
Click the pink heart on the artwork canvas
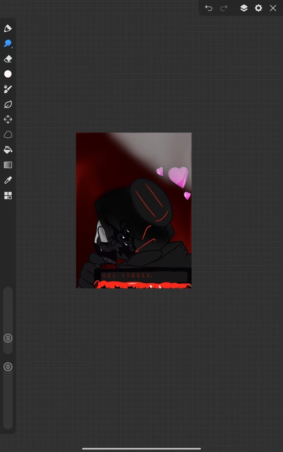point(178,176)
